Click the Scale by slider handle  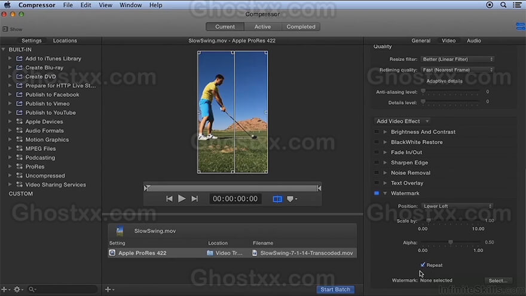pyautogui.click(x=429, y=221)
